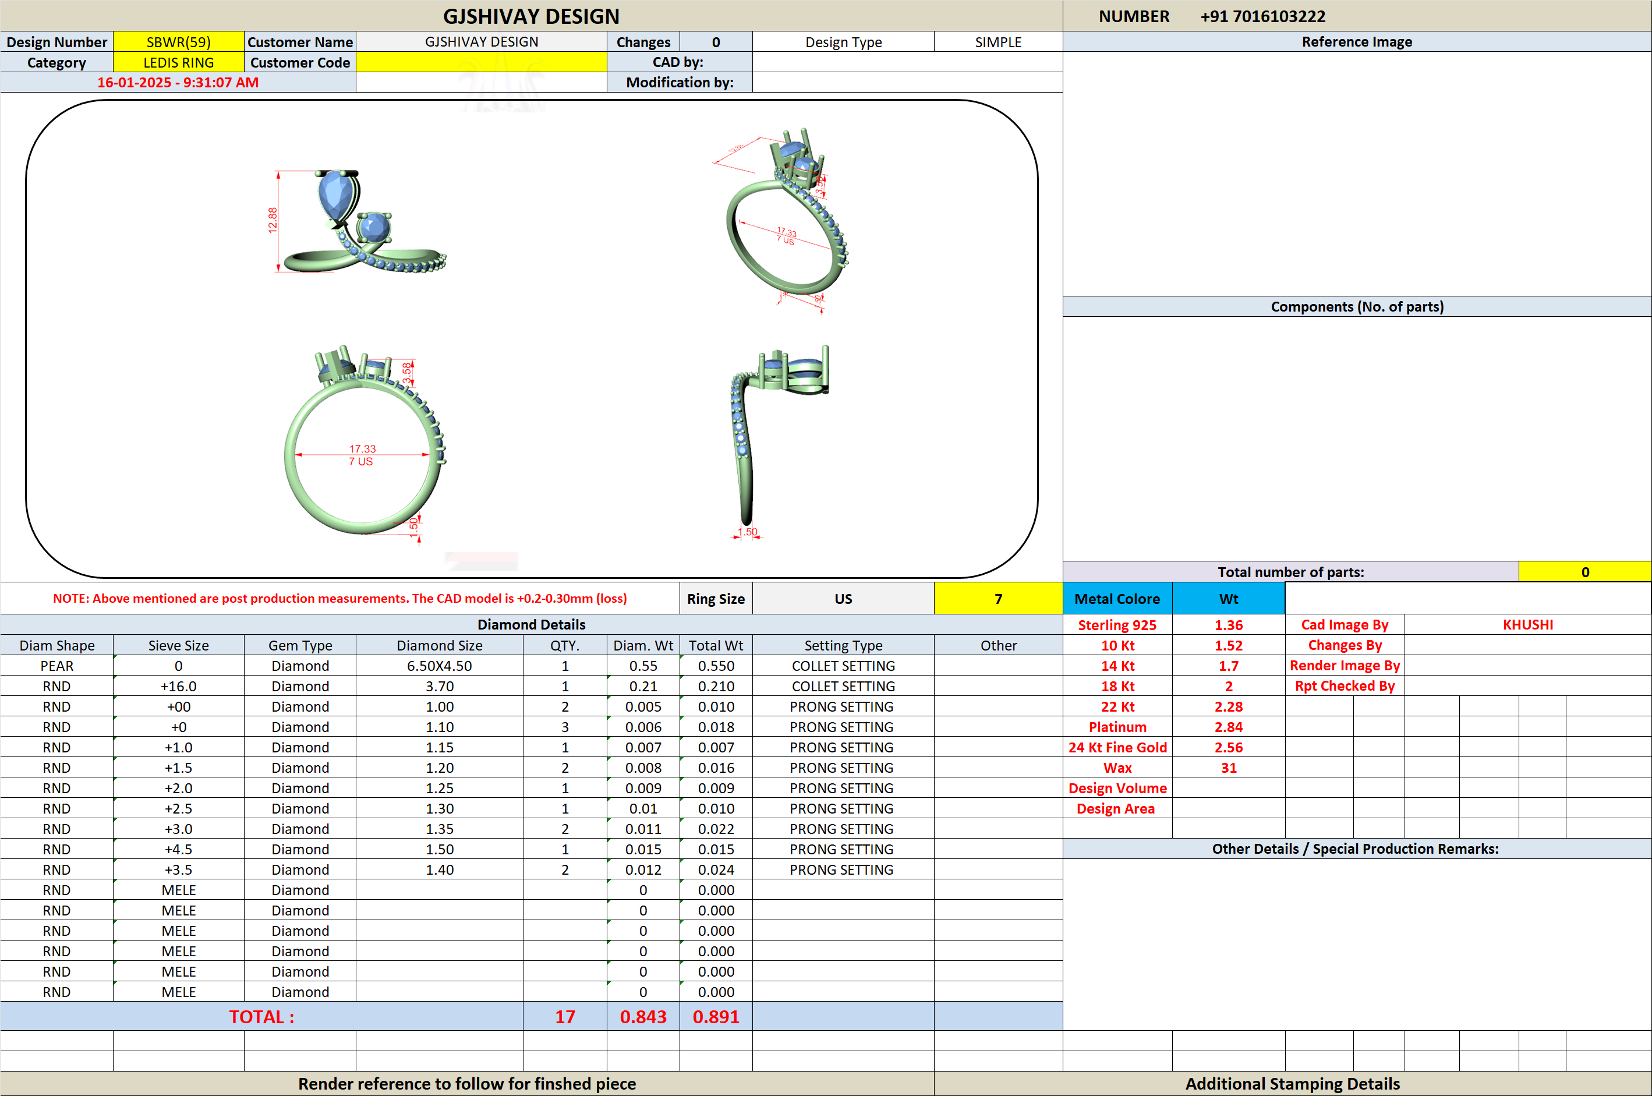
Task: Select the LEDIS RING category cell
Action: point(178,62)
